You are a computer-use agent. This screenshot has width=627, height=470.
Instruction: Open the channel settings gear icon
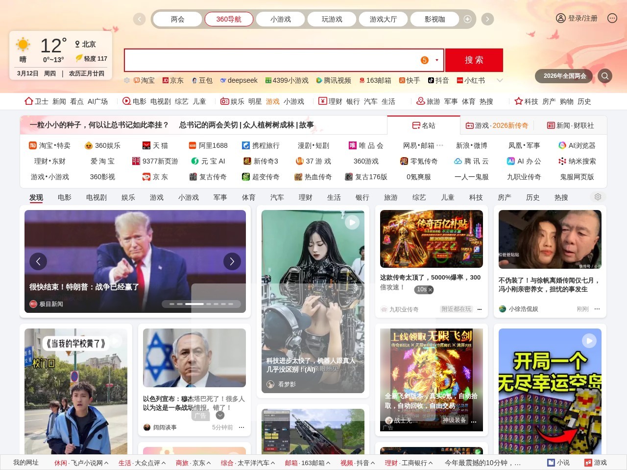coord(598,197)
